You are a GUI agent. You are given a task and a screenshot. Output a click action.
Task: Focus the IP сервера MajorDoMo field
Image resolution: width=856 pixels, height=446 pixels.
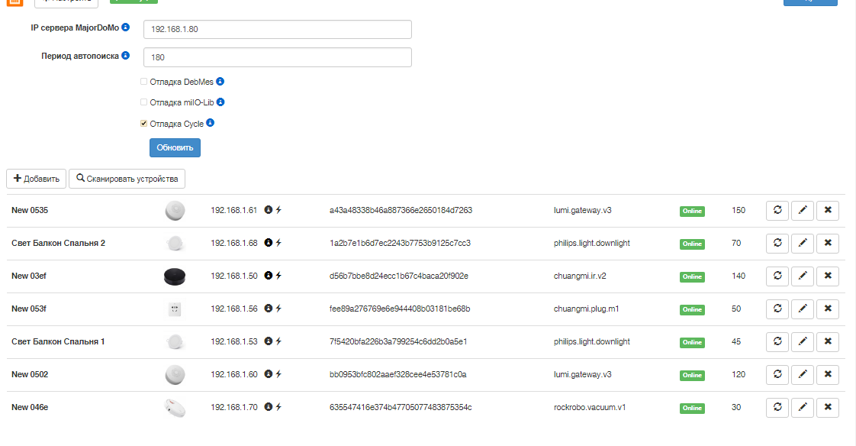[278, 30]
